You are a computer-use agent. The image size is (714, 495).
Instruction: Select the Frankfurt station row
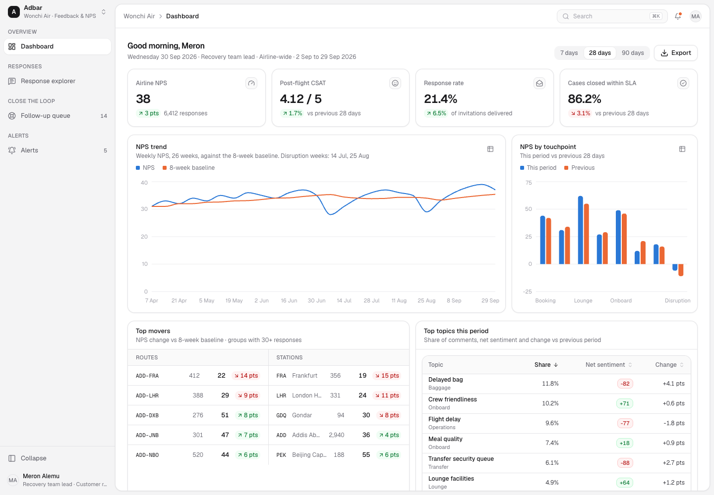tap(339, 376)
